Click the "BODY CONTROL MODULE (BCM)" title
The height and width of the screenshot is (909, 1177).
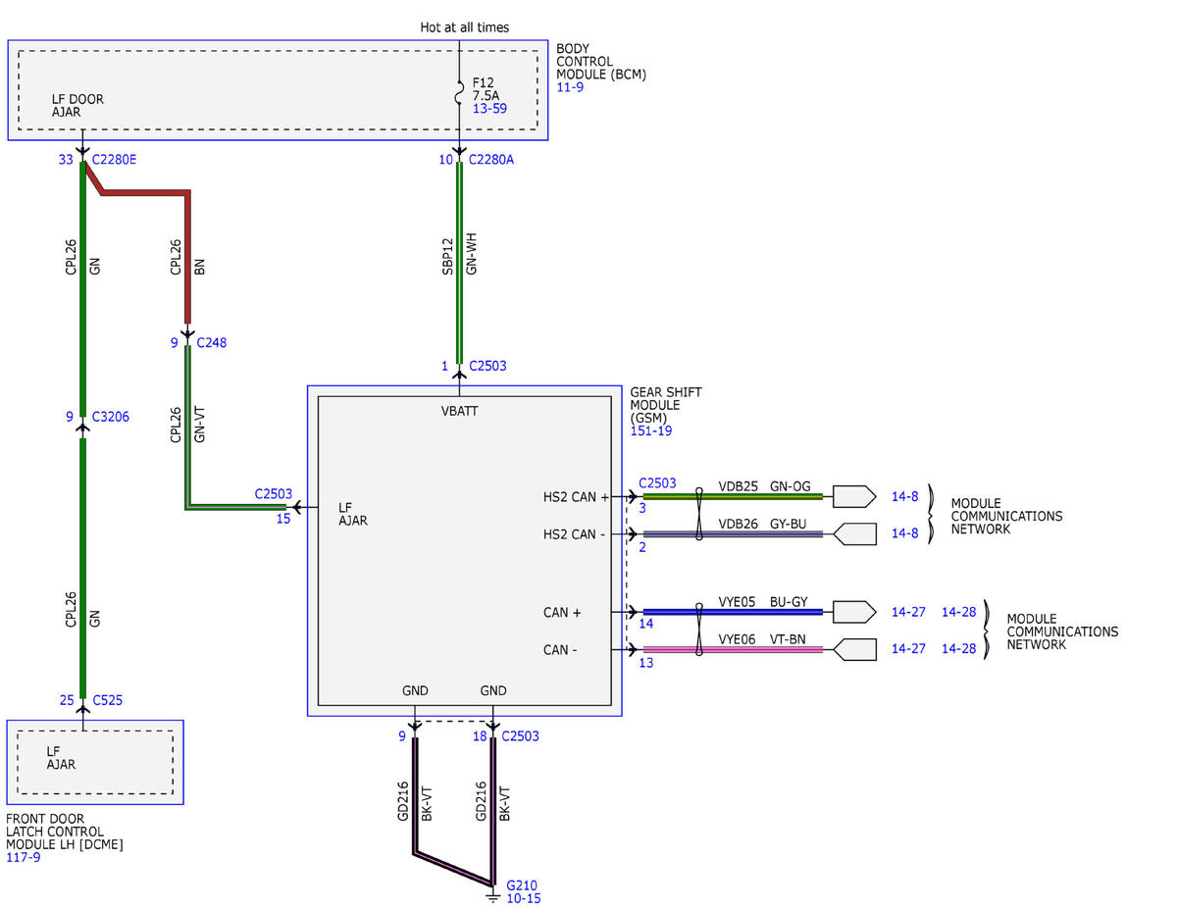pyautogui.click(x=601, y=62)
